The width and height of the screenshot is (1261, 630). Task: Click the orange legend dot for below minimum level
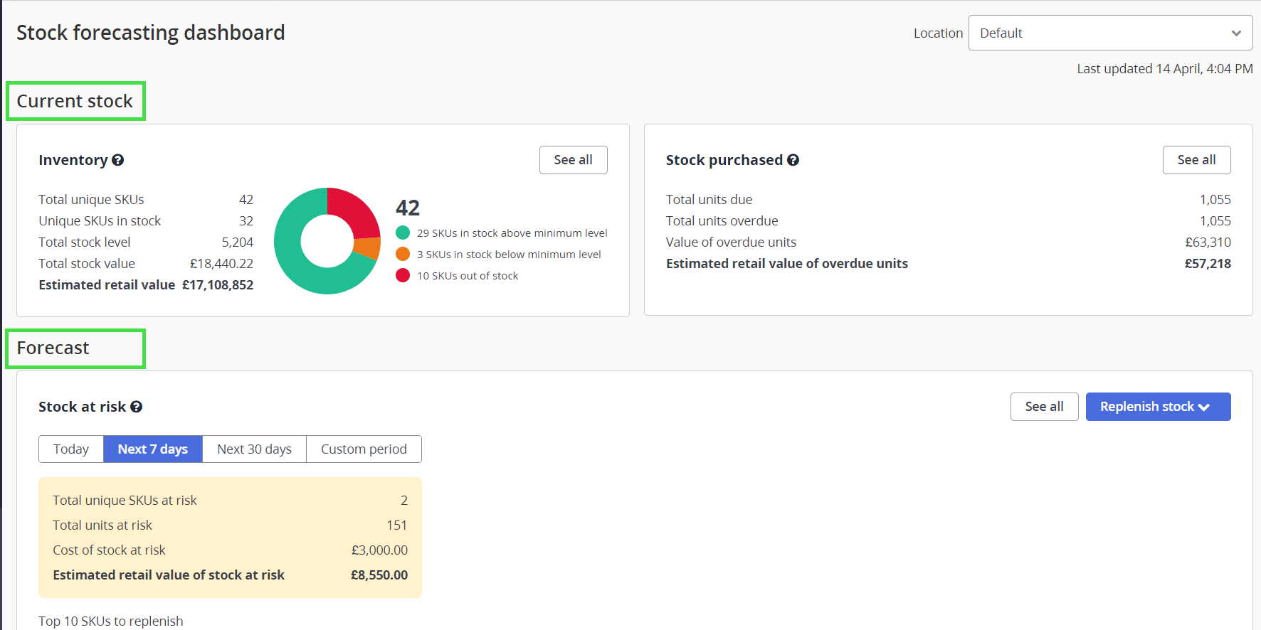403,254
